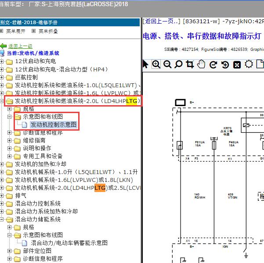Select 发动机控制系统和燃油系统-1.0L item
This screenshot has height=263, width=264.
78,85
